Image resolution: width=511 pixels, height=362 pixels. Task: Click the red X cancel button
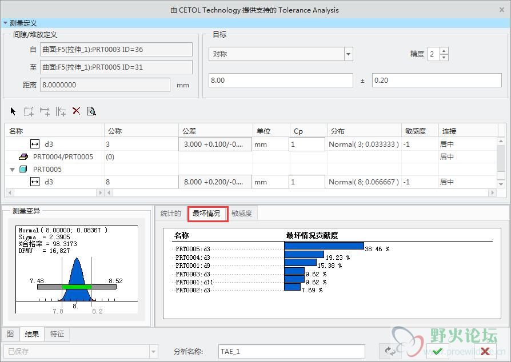485,351
